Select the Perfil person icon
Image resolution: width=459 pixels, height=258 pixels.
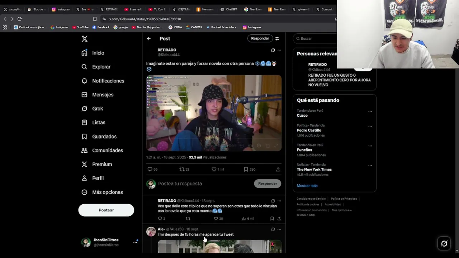84,178
